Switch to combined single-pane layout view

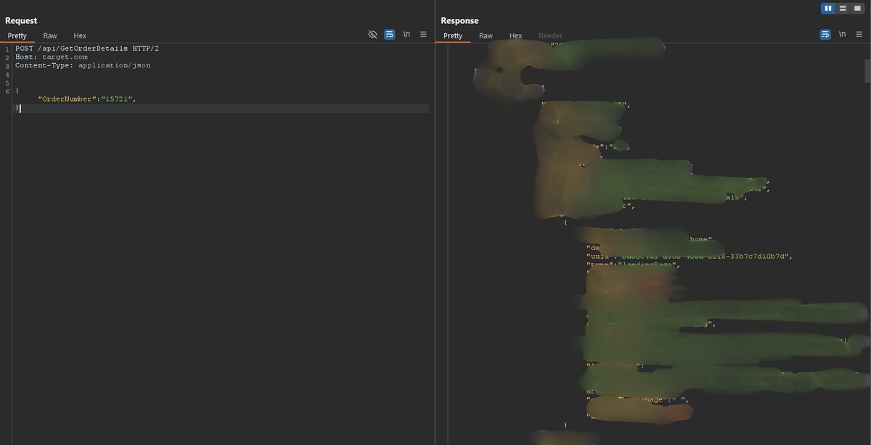coord(857,8)
